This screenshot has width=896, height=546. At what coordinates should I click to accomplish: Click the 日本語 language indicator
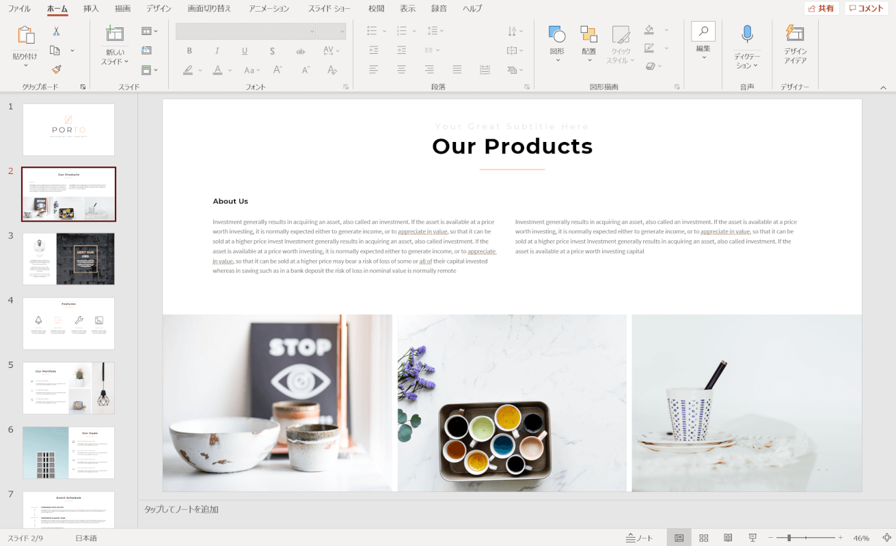(x=86, y=538)
